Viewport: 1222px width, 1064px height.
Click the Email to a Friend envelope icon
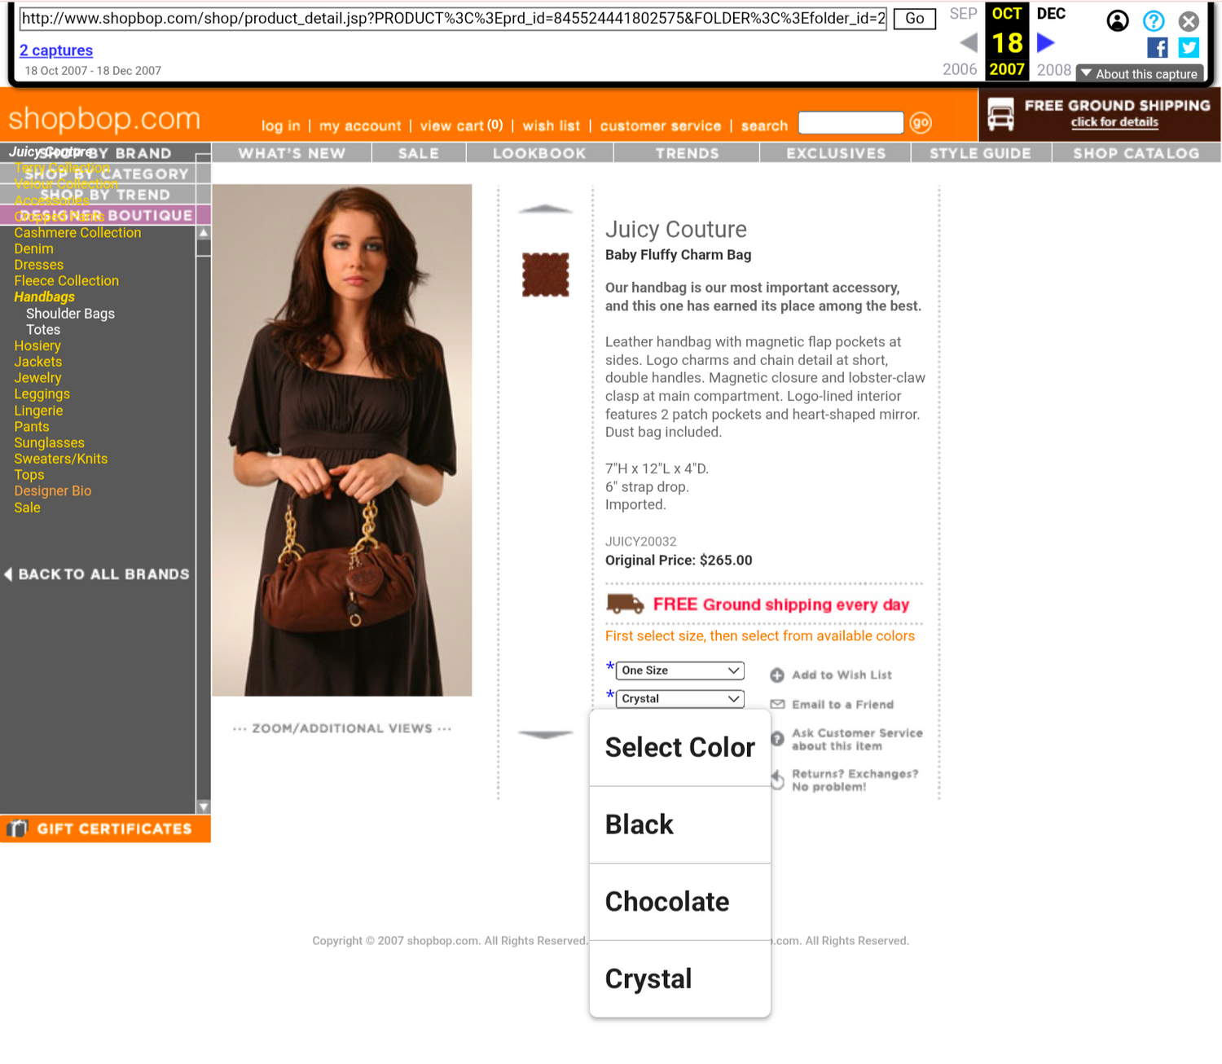(x=777, y=705)
